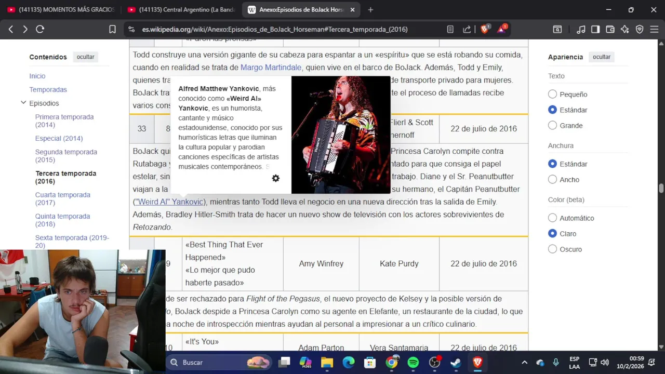Open Microsoft Store from the taskbar
This screenshot has width=665, height=374.
click(370, 362)
